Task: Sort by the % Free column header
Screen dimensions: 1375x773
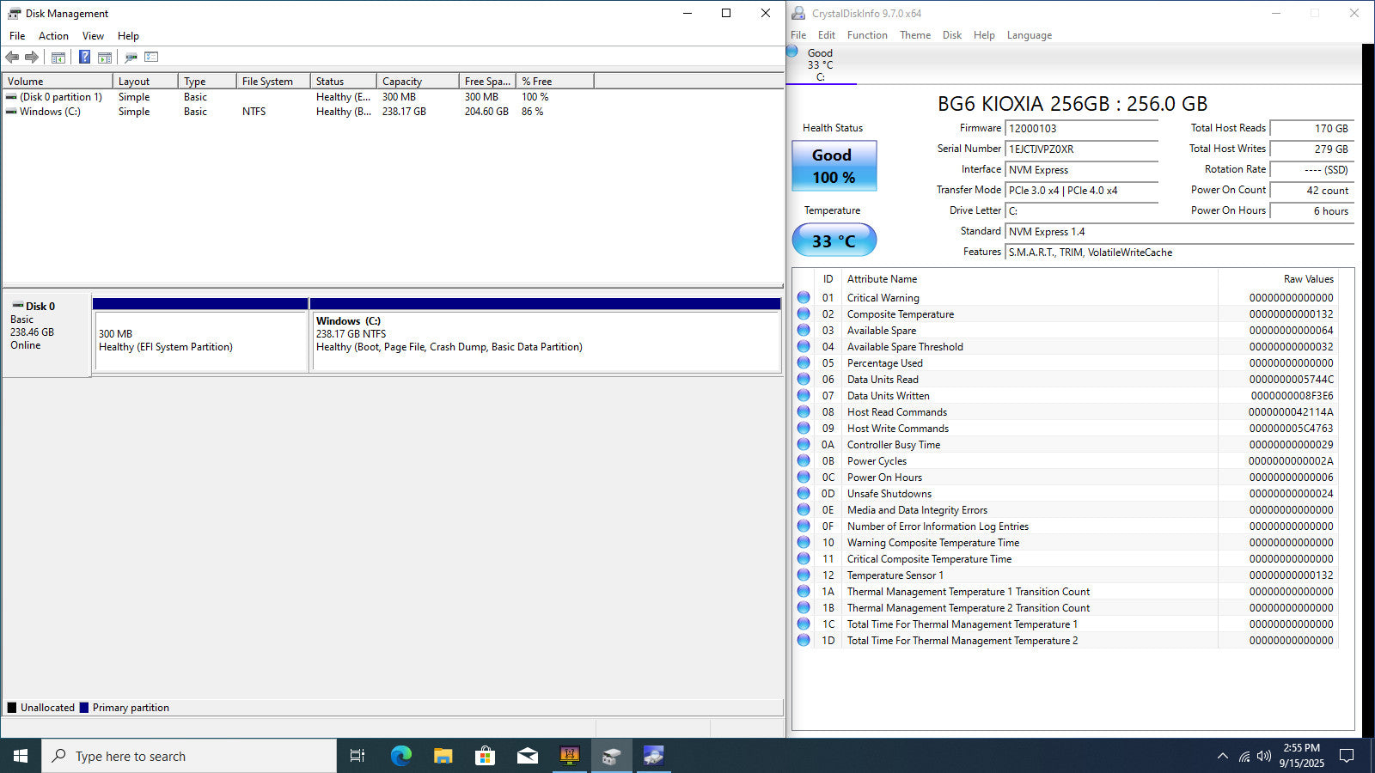Action: point(555,82)
